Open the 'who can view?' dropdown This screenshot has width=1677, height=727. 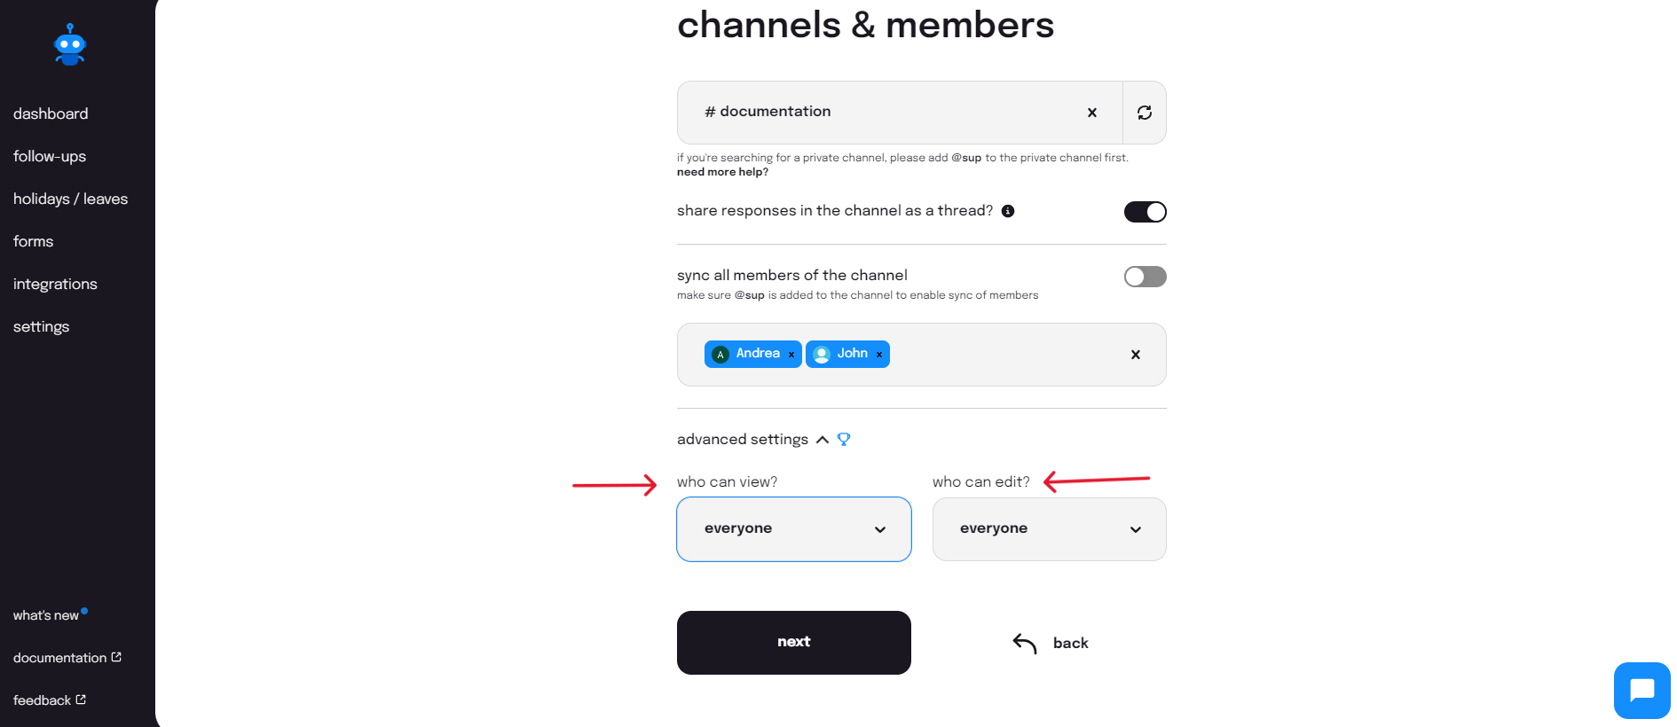click(793, 529)
